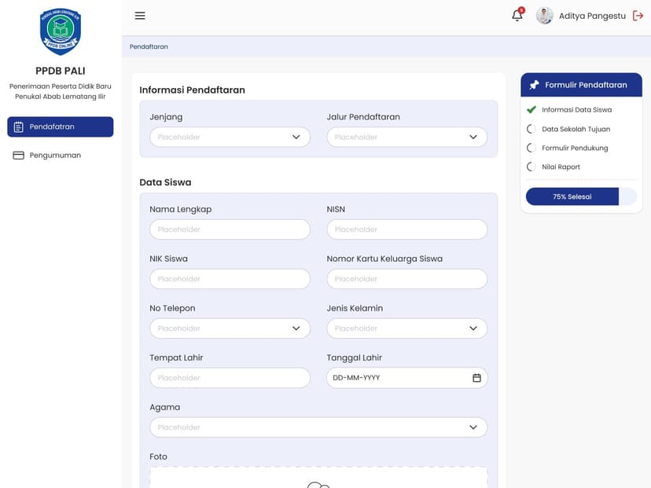The image size is (651, 488).
Task: Open the Jenis Kelamin dropdown
Action: click(x=407, y=328)
